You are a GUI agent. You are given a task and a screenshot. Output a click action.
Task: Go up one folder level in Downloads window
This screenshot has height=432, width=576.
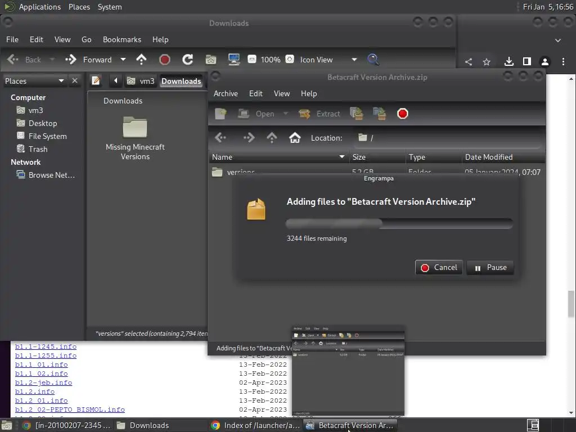tap(141, 60)
